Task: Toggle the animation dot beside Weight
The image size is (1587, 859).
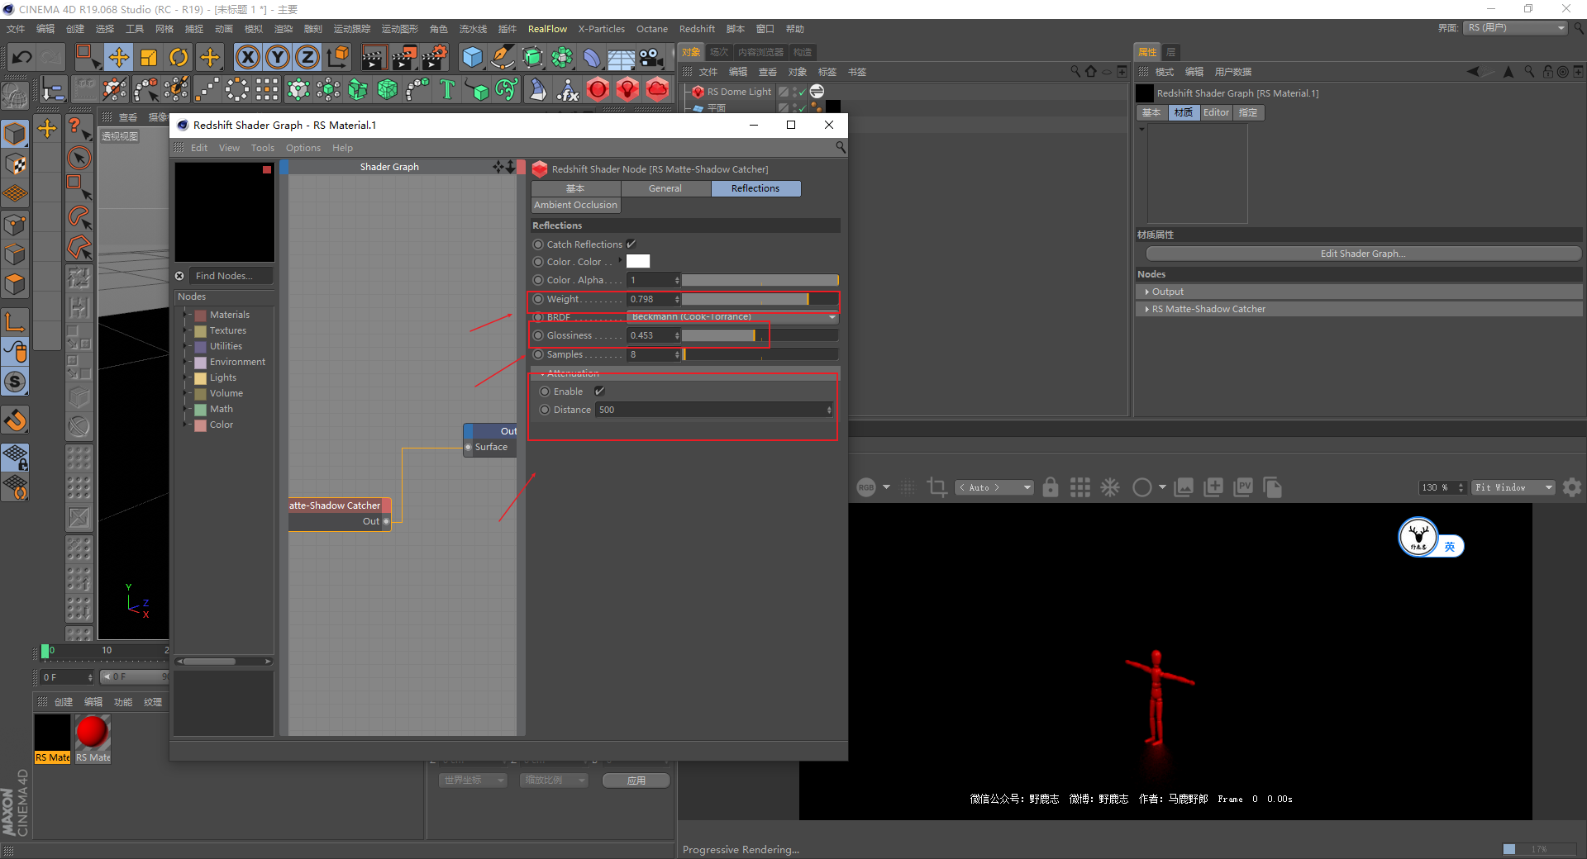Action: 538,299
